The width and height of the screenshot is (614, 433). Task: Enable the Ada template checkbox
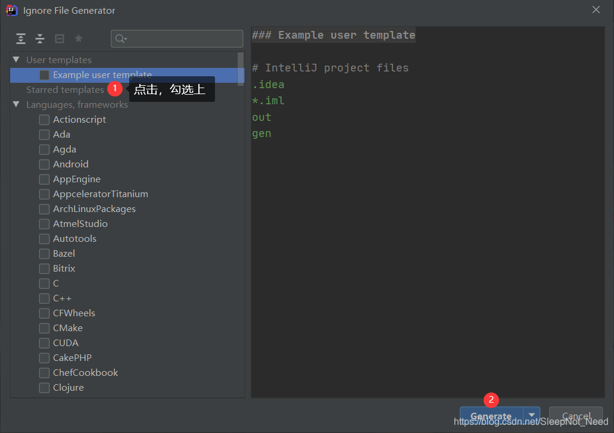coord(44,134)
